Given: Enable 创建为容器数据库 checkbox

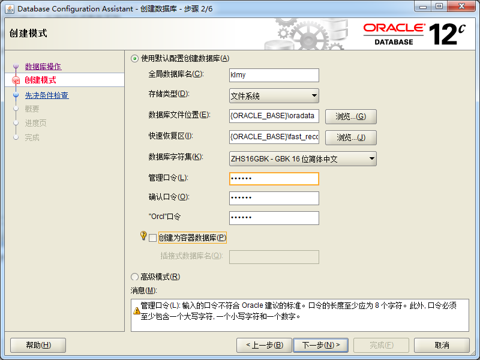Looking at the screenshot, I should click(152, 238).
